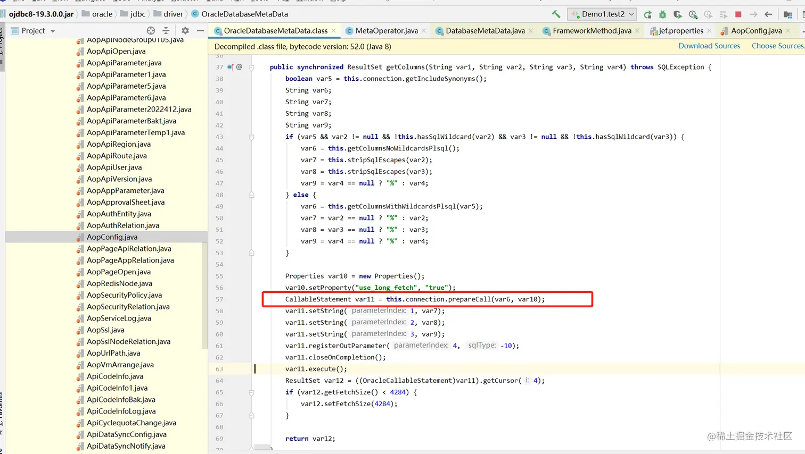
Task: Click the Download Sources link
Action: (709, 46)
